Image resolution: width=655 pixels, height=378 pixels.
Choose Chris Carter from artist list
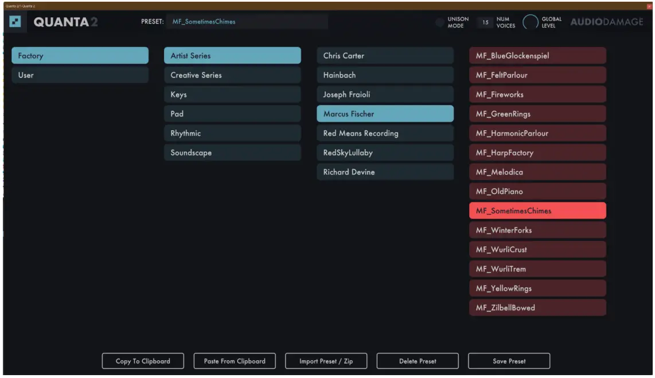click(385, 56)
